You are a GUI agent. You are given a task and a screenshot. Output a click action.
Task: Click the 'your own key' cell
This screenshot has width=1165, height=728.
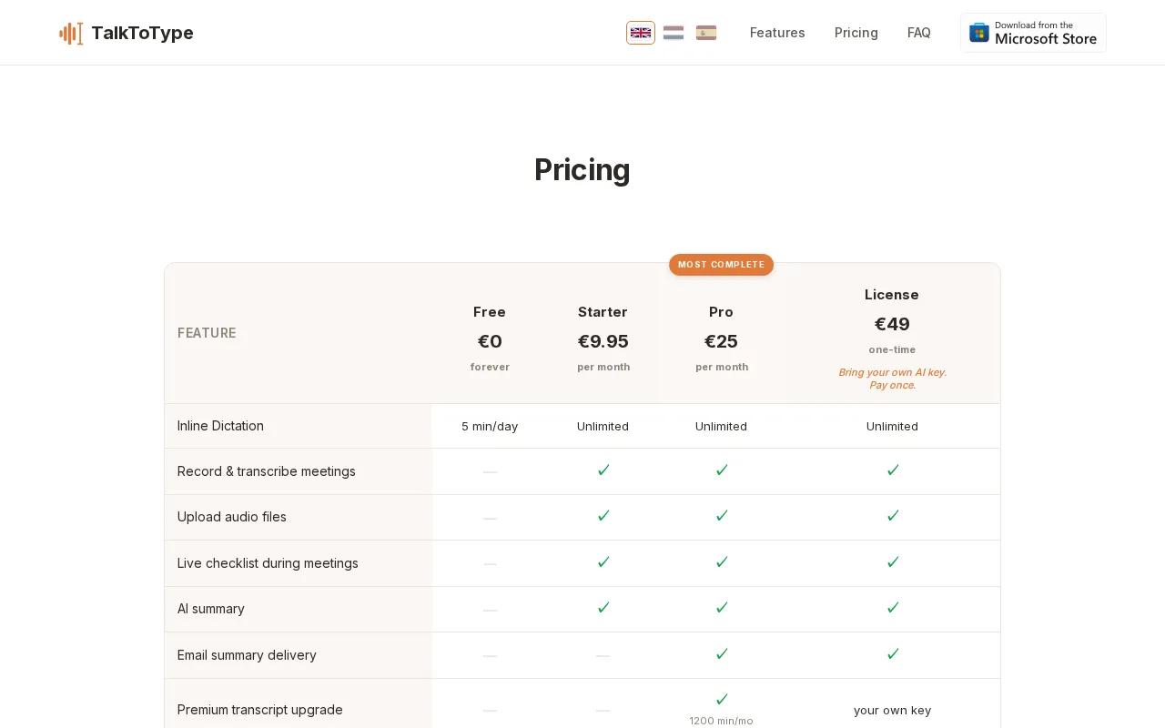pos(892,710)
